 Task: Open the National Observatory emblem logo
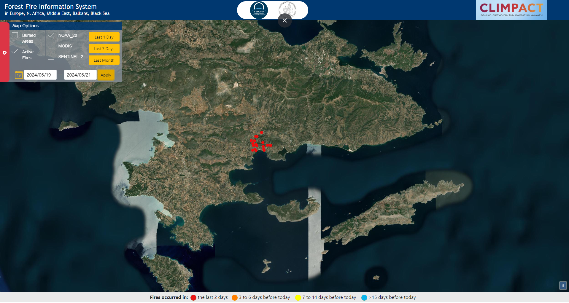(x=287, y=9)
